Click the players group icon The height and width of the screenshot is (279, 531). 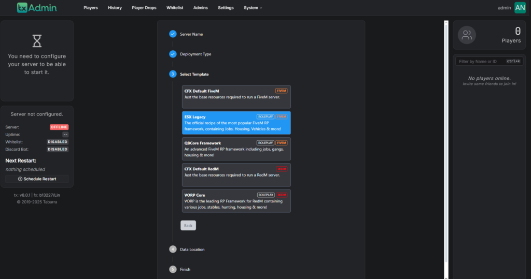click(467, 35)
